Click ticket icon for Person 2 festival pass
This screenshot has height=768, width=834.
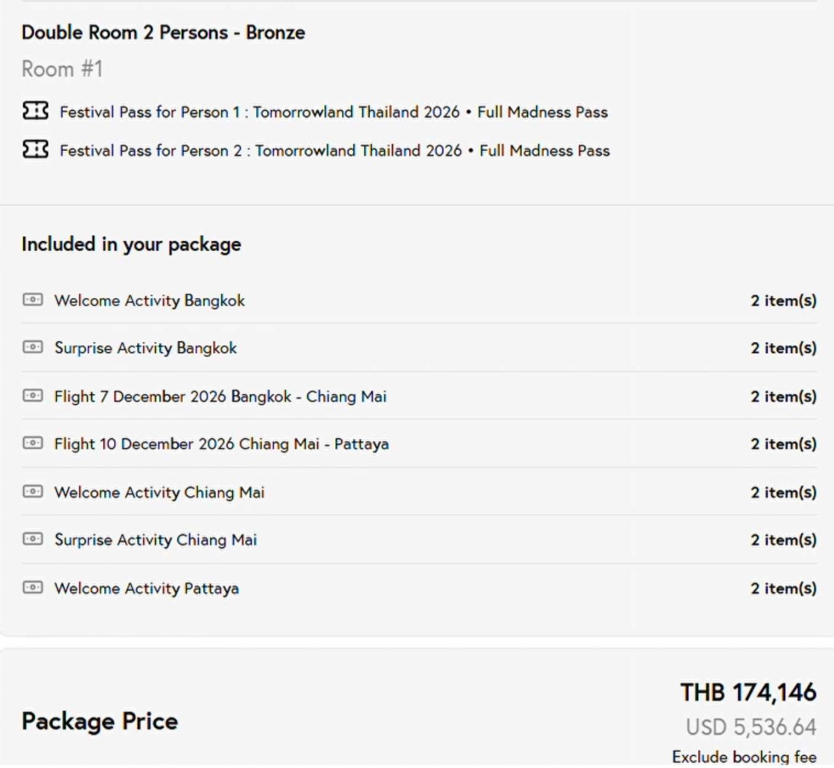click(x=35, y=149)
